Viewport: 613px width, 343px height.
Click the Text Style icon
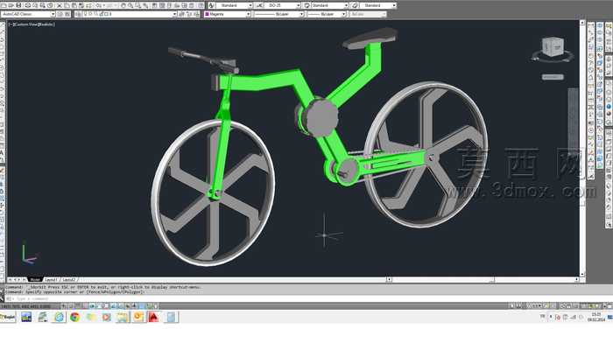click(x=211, y=5)
